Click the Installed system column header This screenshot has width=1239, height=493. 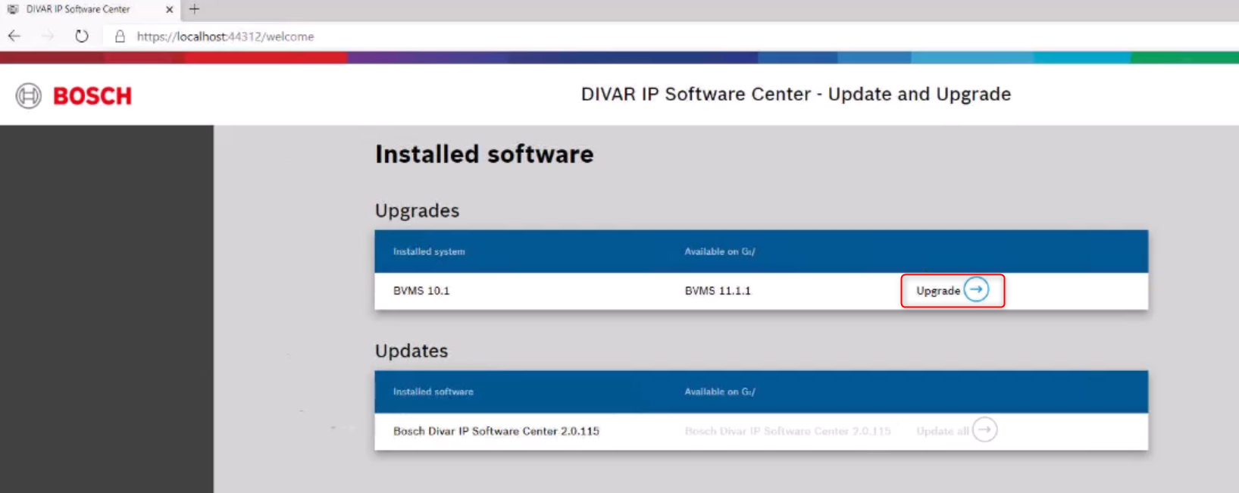coord(429,251)
